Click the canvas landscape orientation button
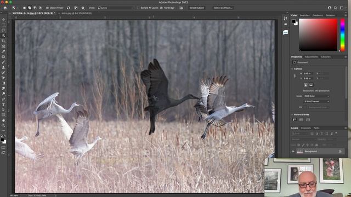Viewport: 351px width, 197px height. pos(311,85)
